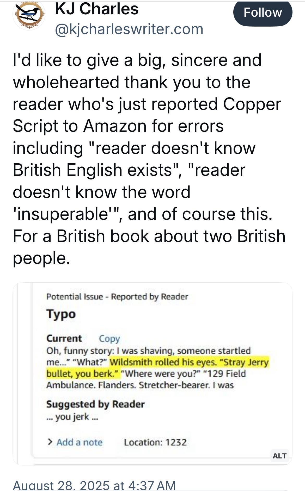
Task: Click the '129 Field Ambulance' line in excerpt
Action: [146, 379]
